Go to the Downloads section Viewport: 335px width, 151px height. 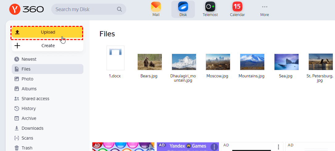click(48, 128)
